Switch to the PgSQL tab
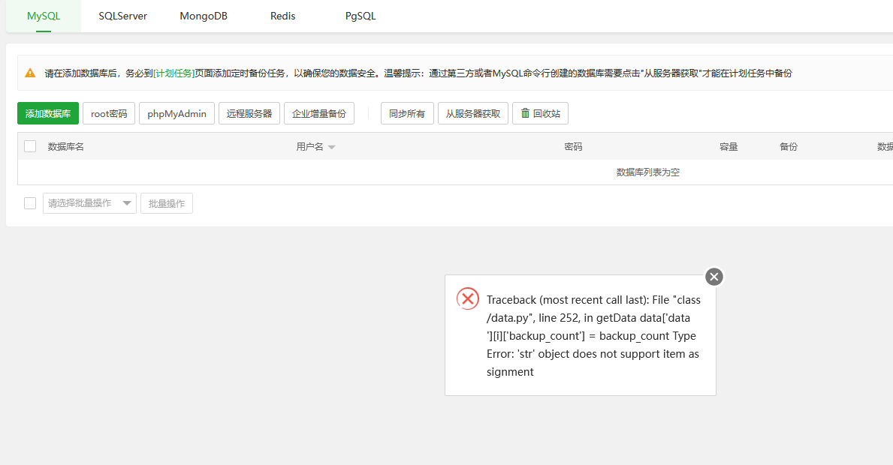 point(361,16)
